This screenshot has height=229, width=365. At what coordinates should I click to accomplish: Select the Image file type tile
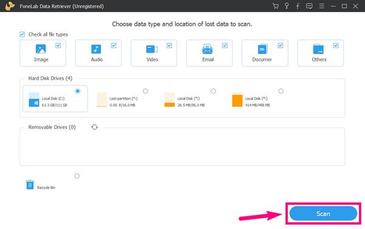(43, 53)
